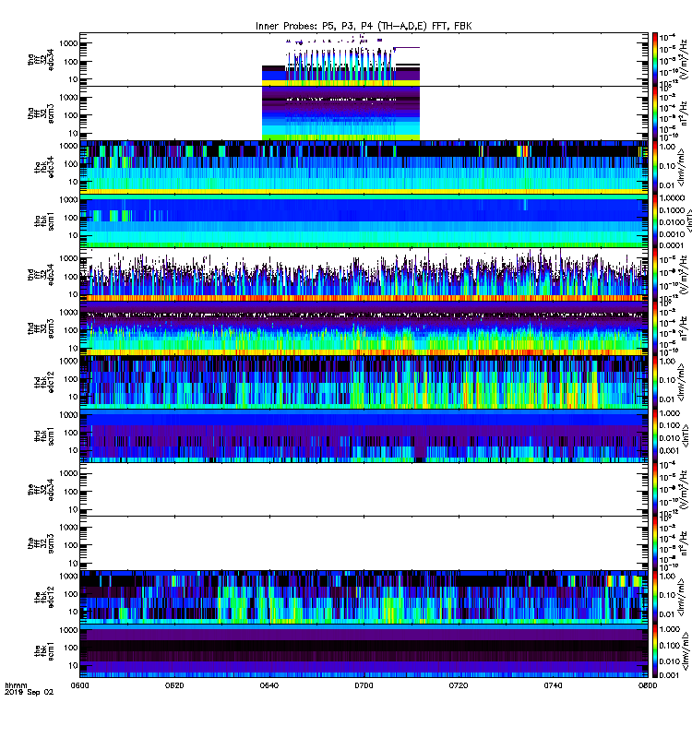
Task: Select the 0600 time axis label
Action: coord(79,685)
